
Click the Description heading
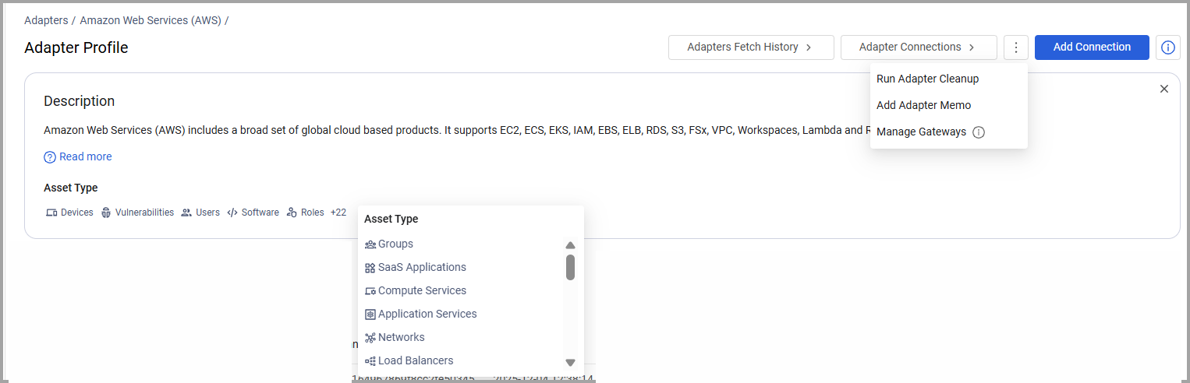[79, 101]
